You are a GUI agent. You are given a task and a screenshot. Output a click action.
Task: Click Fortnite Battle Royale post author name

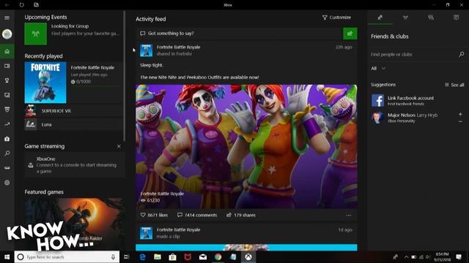click(x=179, y=47)
